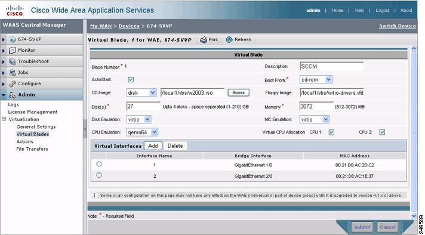Toggle the AutoStart checkbox
The width and height of the screenshot is (425, 235).
pyautogui.click(x=131, y=80)
